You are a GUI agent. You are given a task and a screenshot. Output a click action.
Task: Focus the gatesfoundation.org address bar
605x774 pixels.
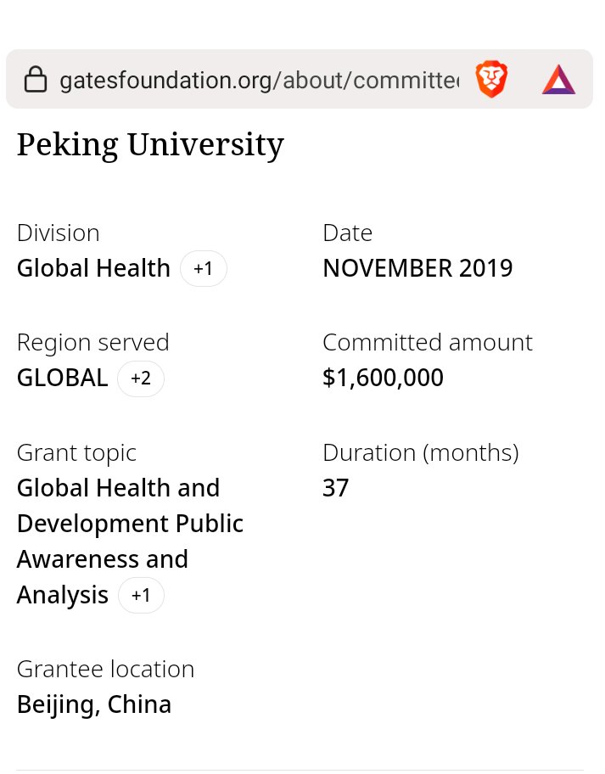coord(259,81)
